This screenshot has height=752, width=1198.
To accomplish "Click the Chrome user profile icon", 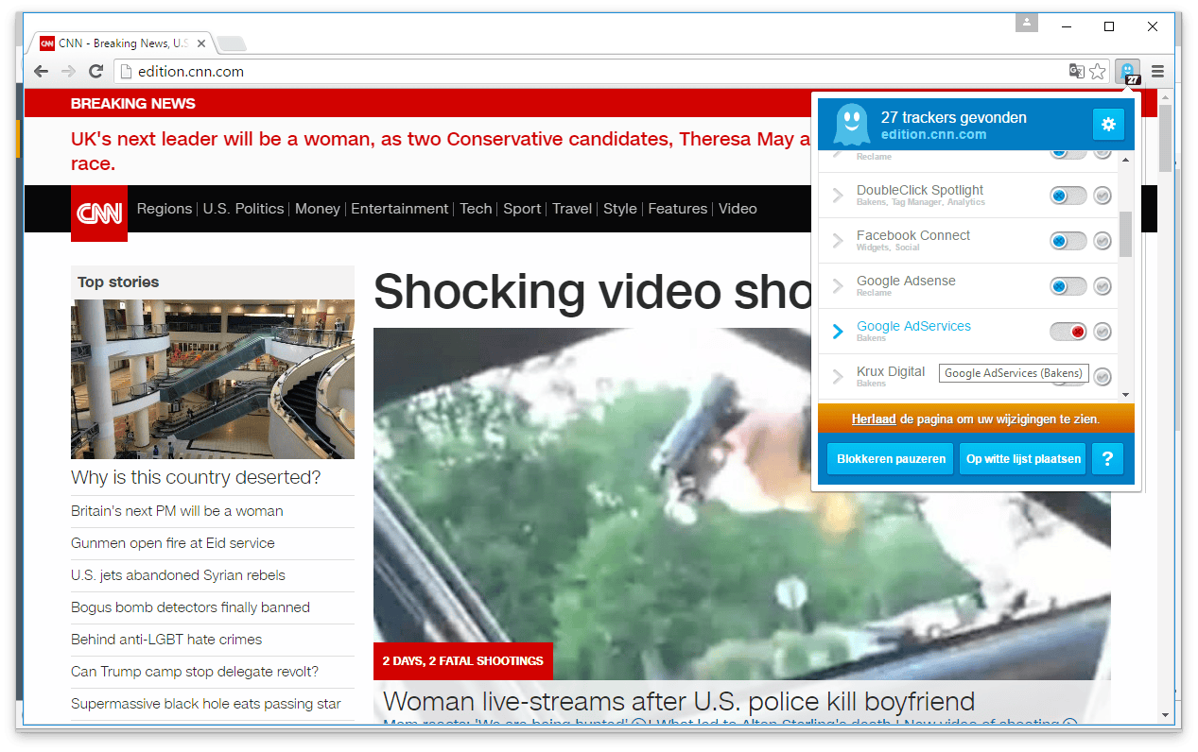I will [1027, 22].
